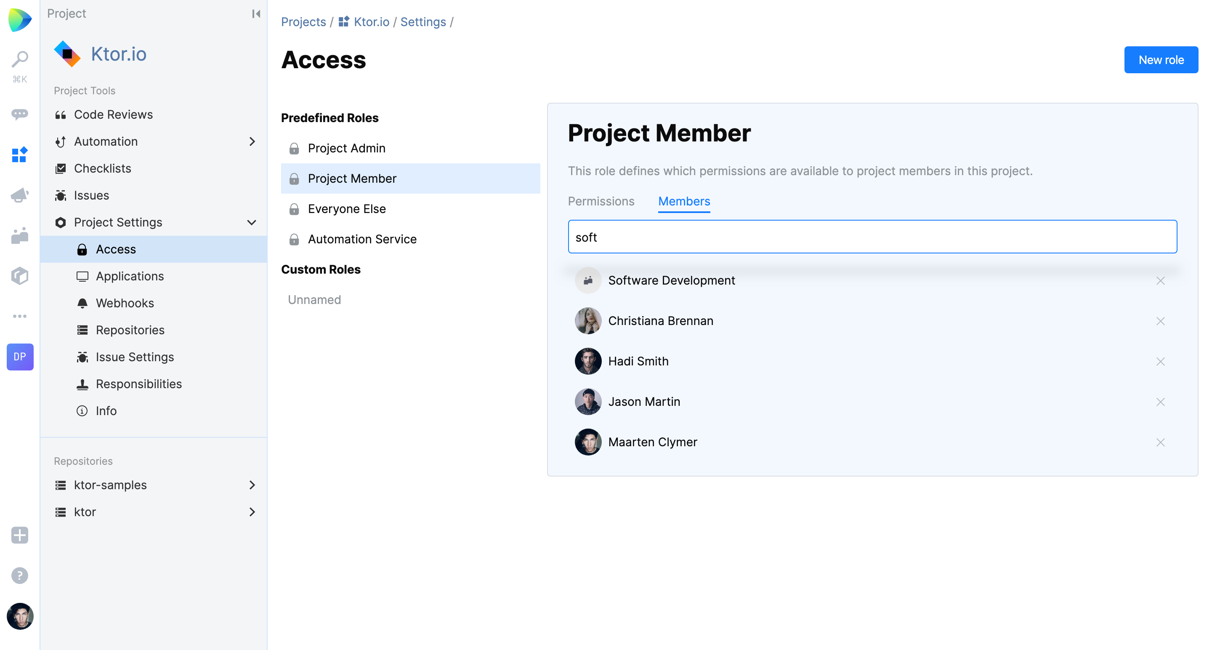Click Hadi Smith's avatar
Image resolution: width=1212 pixels, height=650 pixels.
click(x=588, y=362)
